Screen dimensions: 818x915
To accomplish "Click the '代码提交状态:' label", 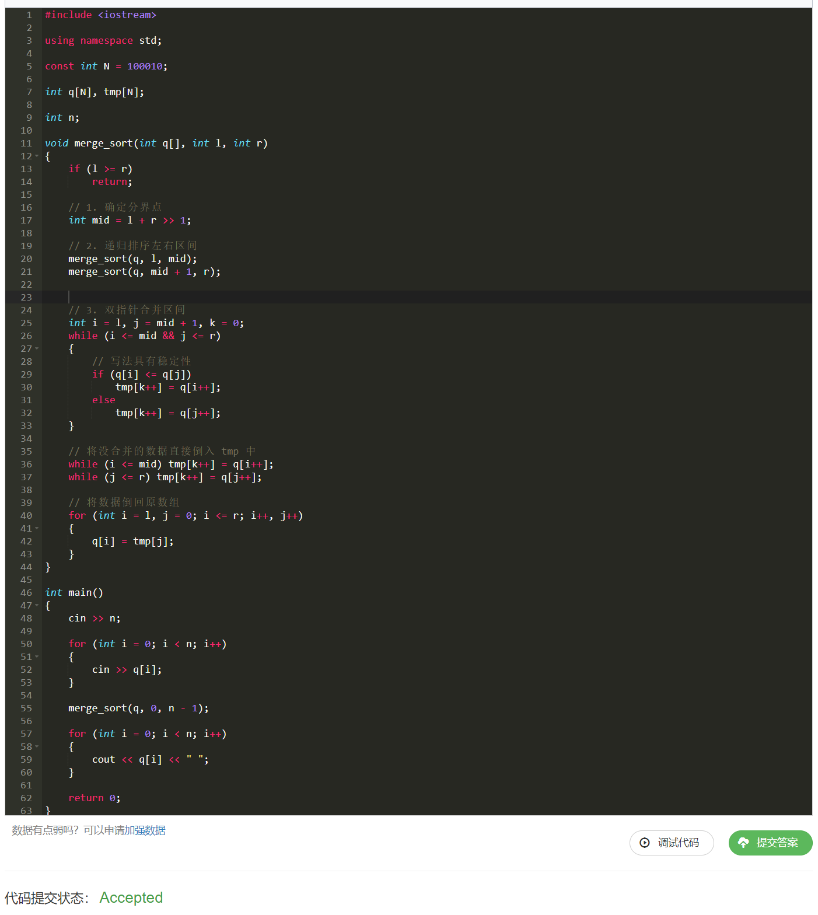I will (x=47, y=898).
